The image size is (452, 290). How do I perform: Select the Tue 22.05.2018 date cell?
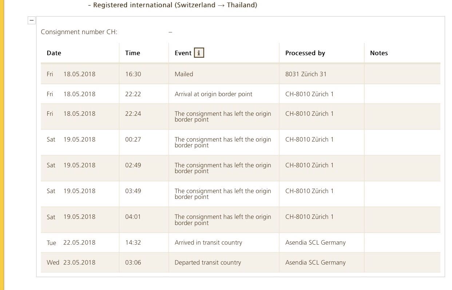[71, 242]
